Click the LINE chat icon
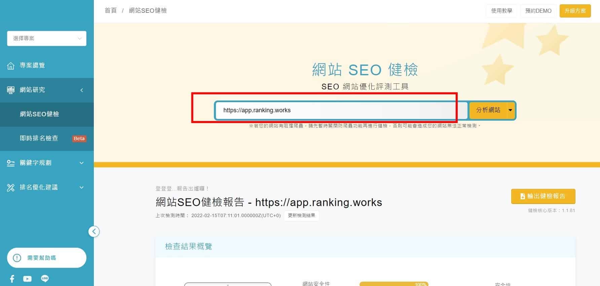The height and width of the screenshot is (286, 600). [x=45, y=278]
